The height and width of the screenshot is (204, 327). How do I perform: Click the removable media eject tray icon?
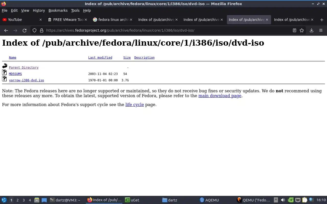pos(276,200)
